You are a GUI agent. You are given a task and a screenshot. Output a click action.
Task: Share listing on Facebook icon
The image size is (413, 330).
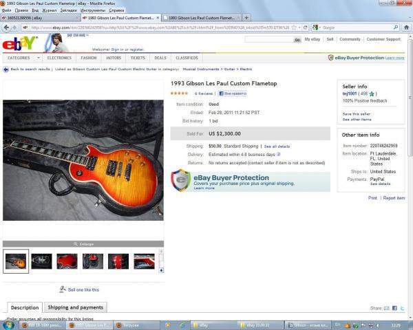tap(394, 308)
